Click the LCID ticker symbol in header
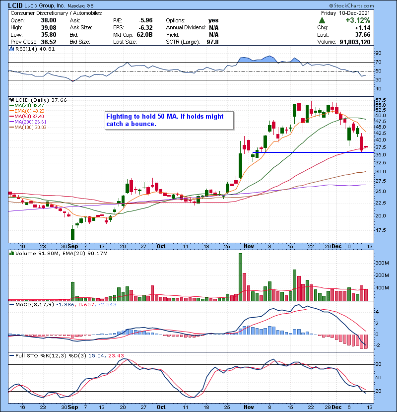 pyautogui.click(x=16, y=5)
